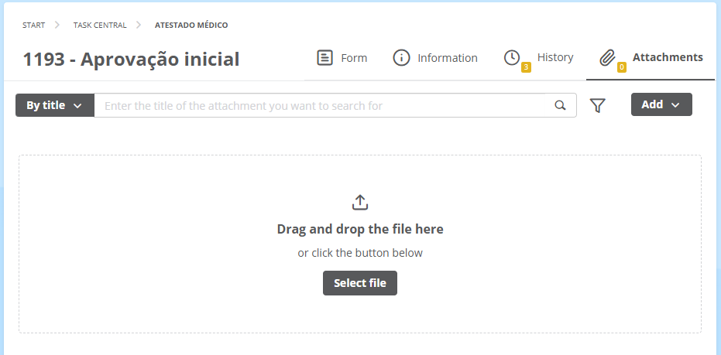Expand the By title search dropdown
This screenshot has height=355, width=721.
click(55, 105)
